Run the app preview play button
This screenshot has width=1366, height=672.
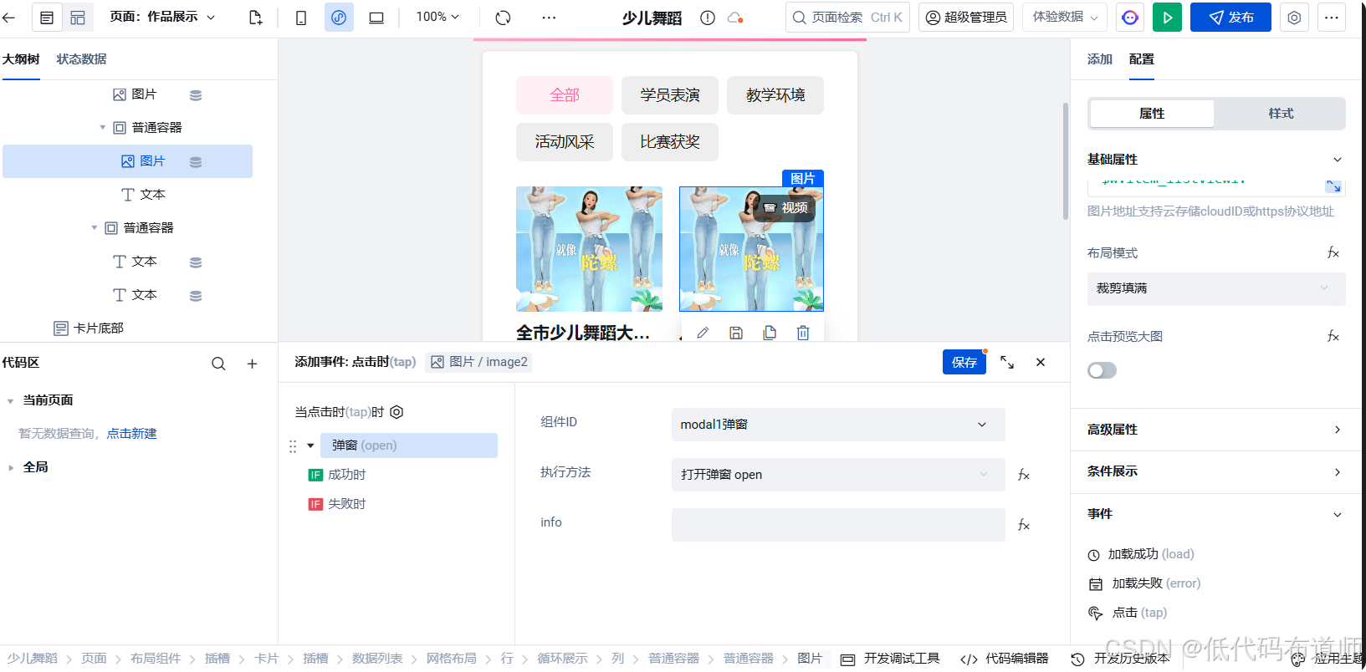click(x=1167, y=18)
